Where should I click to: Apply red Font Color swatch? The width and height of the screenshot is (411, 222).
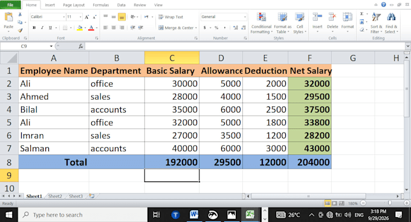(x=91, y=28)
